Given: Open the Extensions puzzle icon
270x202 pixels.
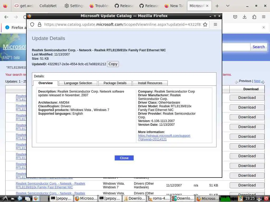Looking at the screenshot, I should [x=254, y=17].
